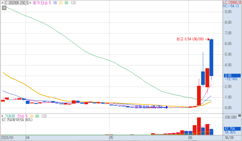The width and height of the screenshot is (242, 141).
Task: Click the volume panel 단순 label
Action: point(21,116)
